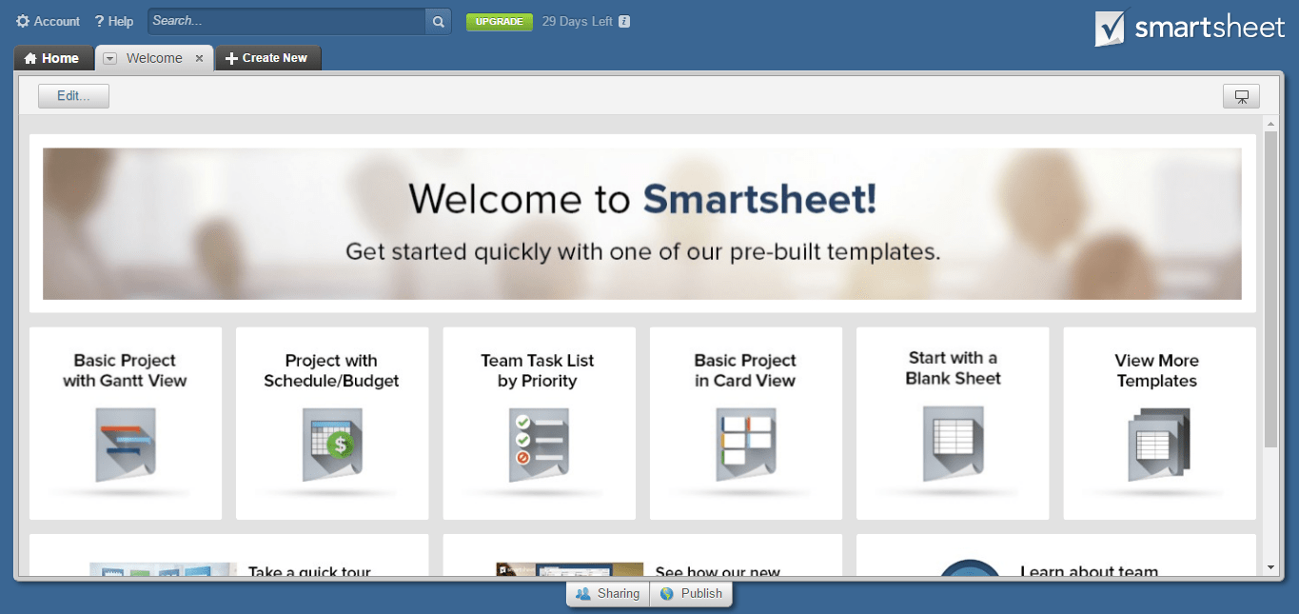Image resolution: width=1299 pixels, height=614 pixels.
Task: Click the scrollbar down arrow
Action: (1270, 567)
